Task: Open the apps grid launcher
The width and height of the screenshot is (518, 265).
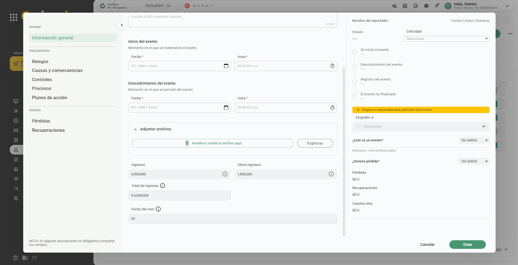Action: click(14, 17)
